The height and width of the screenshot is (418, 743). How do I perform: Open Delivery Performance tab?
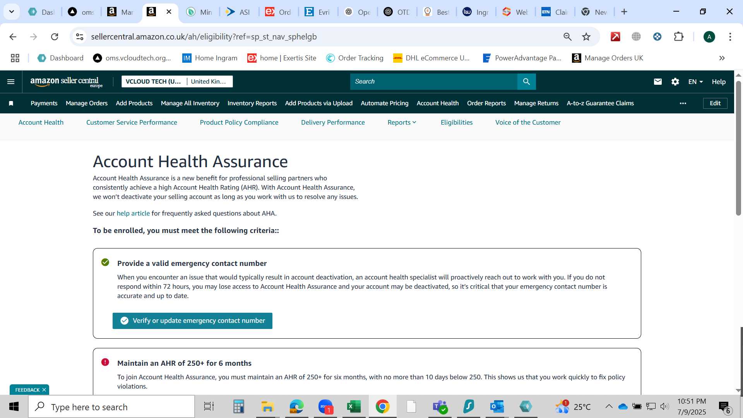point(333,122)
